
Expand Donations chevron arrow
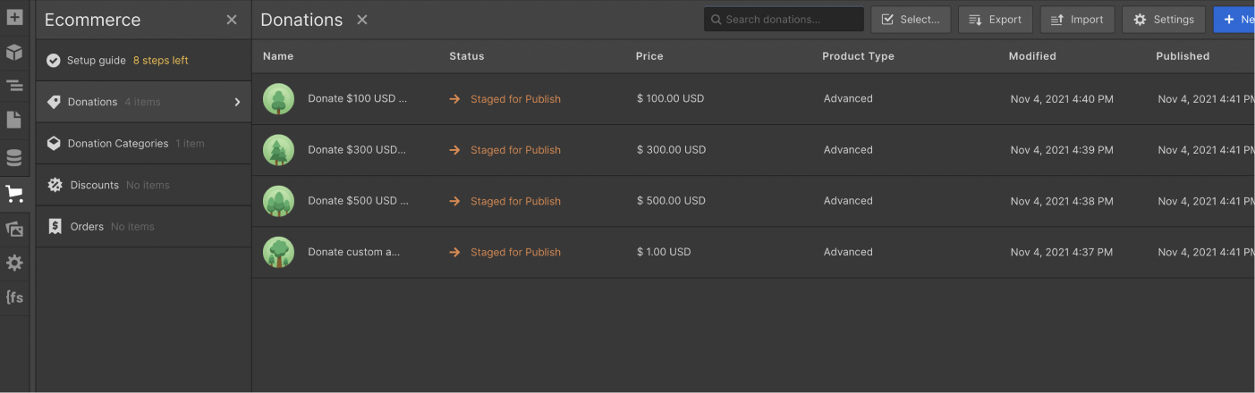point(237,102)
